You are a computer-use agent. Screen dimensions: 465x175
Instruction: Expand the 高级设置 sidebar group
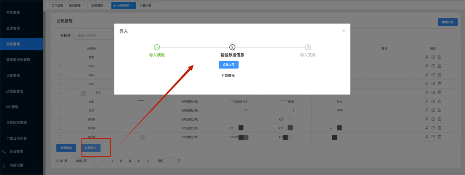tap(21, 165)
